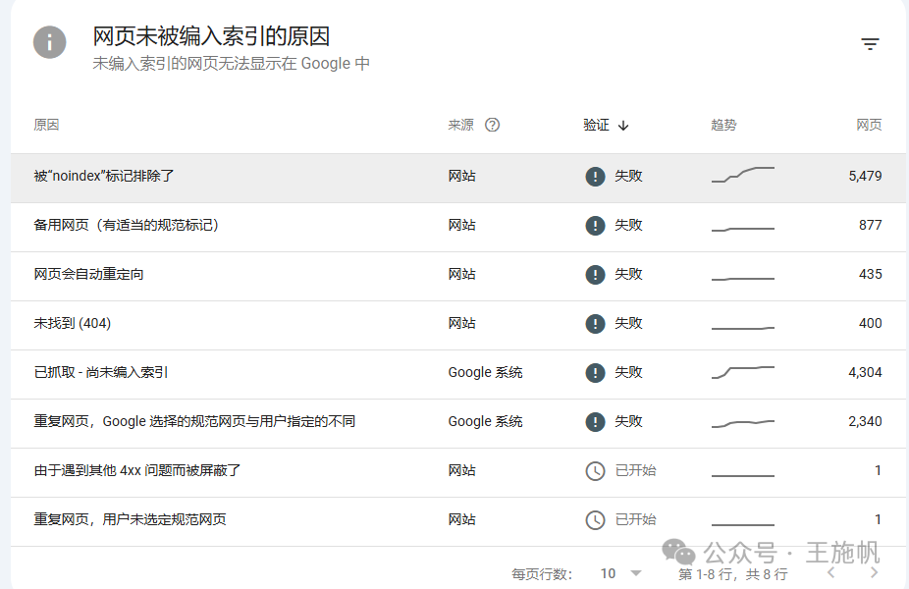
Task: Sort by the 来源 column header
Action: pyautogui.click(x=460, y=125)
